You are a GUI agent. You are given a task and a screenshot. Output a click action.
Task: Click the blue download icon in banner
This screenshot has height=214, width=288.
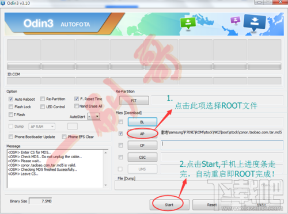[255, 22]
